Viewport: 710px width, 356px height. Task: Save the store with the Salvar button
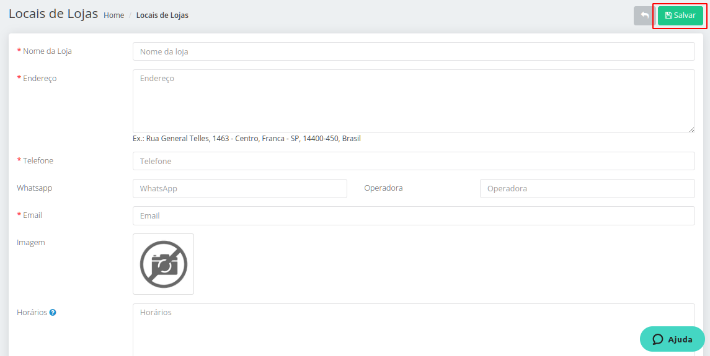pos(680,15)
